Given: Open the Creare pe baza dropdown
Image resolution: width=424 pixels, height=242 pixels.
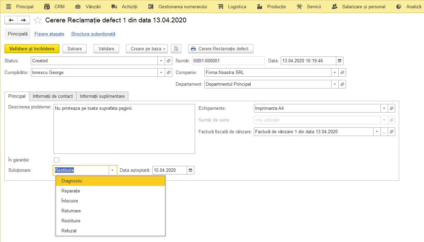Looking at the screenshot, I should pyautogui.click(x=147, y=49).
